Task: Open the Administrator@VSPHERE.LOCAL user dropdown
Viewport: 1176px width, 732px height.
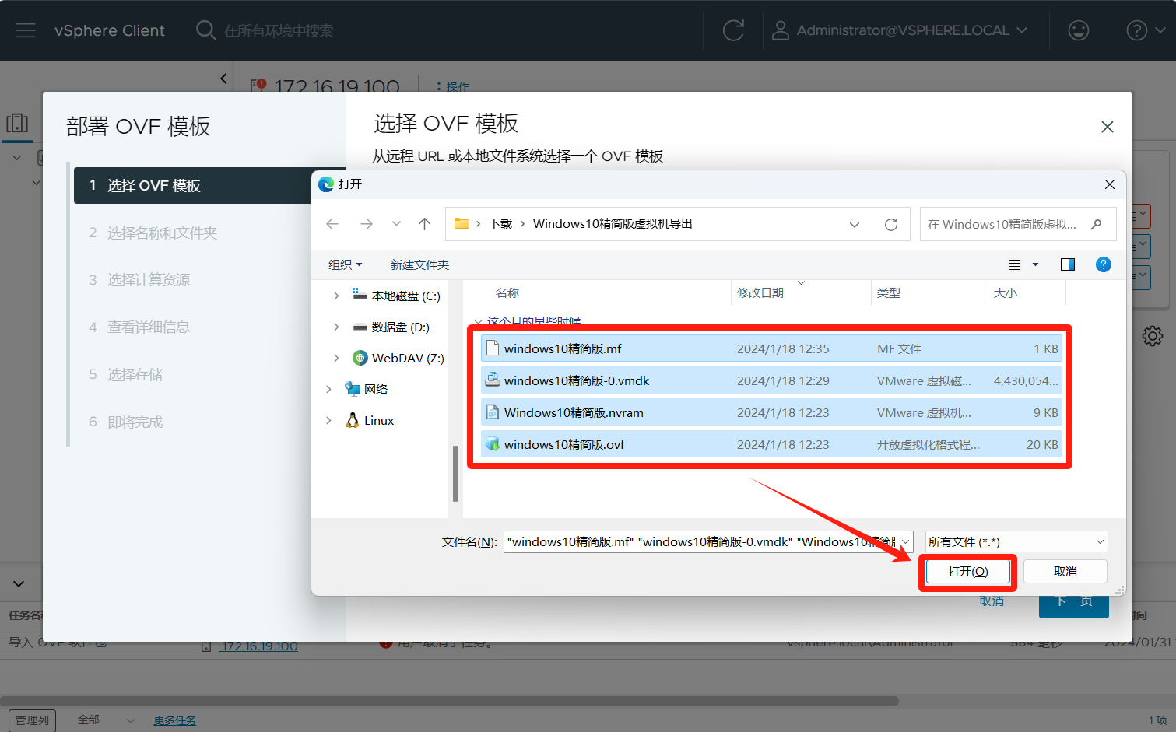Action: [x=900, y=30]
